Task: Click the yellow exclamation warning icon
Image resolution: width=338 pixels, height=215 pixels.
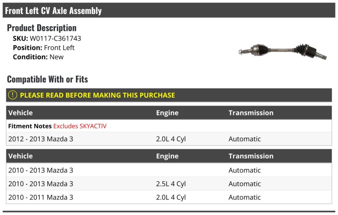Action: [x=13, y=95]
